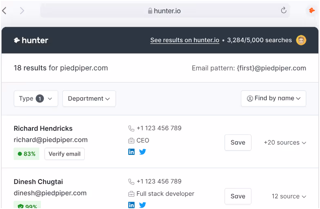Click the Verify email button

click(65, 154)
